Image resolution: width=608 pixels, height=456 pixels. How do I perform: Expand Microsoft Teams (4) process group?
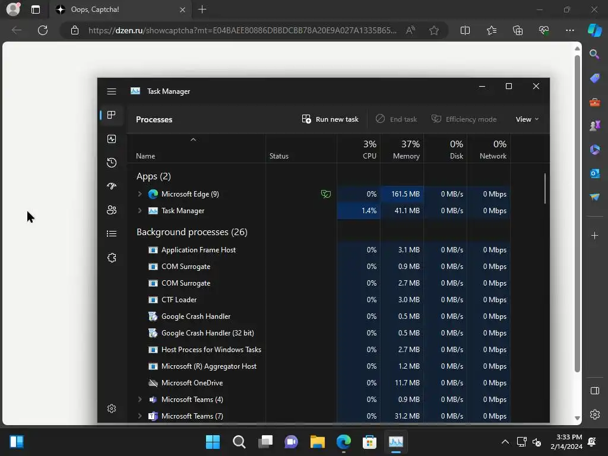[140, 400]
